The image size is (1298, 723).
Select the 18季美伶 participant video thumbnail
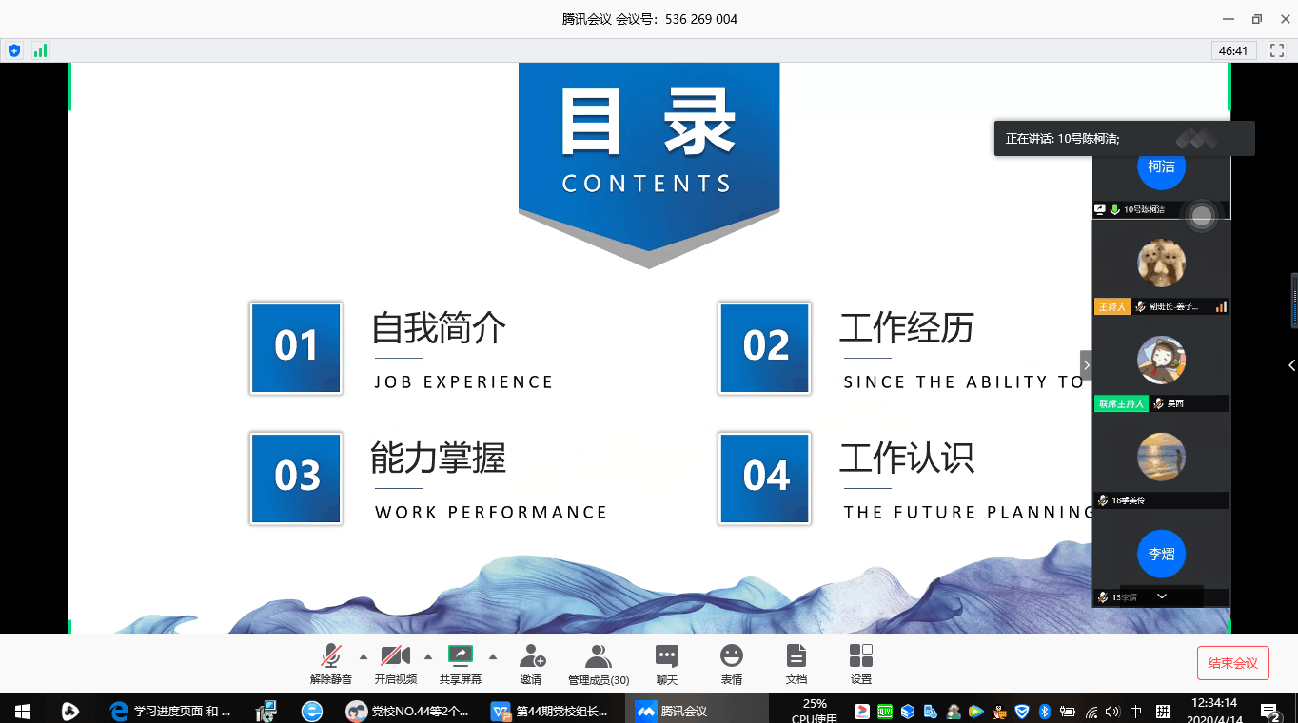coord(1161,461)
